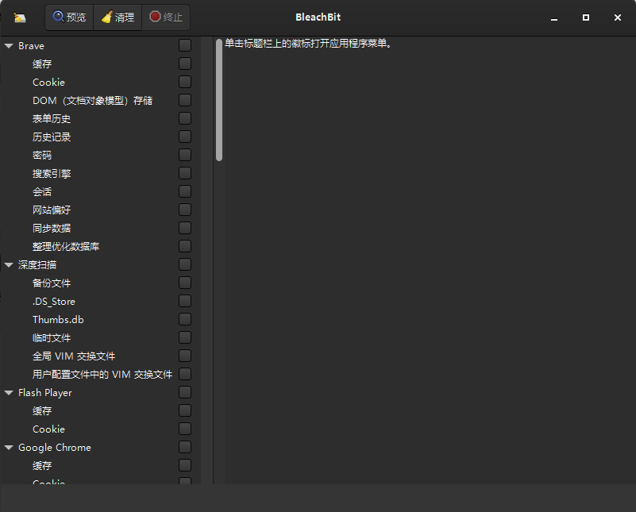Screen dimensions: 636x512
Task: Check the .DS_Store checkbox
Action: click(184, 300)
